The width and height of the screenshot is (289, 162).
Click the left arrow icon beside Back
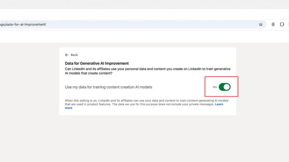pyautogui.click(x=67, y=55)
